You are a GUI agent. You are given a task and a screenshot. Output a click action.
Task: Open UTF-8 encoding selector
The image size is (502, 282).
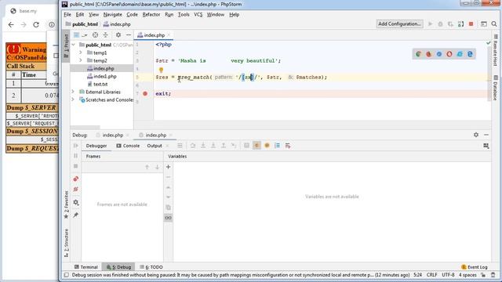[x=448, y=275]
